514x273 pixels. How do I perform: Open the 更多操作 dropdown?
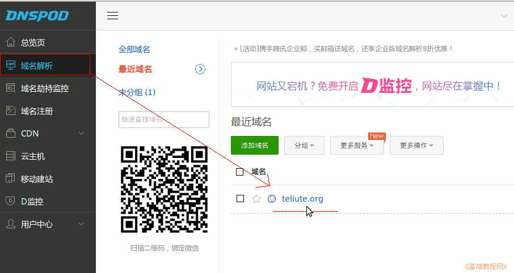(x=416, y=146)
